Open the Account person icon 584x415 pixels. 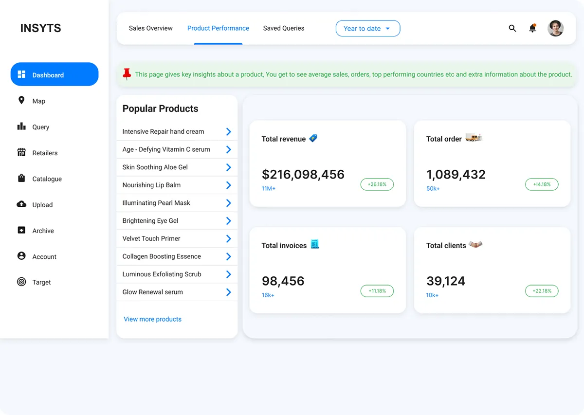21,256
